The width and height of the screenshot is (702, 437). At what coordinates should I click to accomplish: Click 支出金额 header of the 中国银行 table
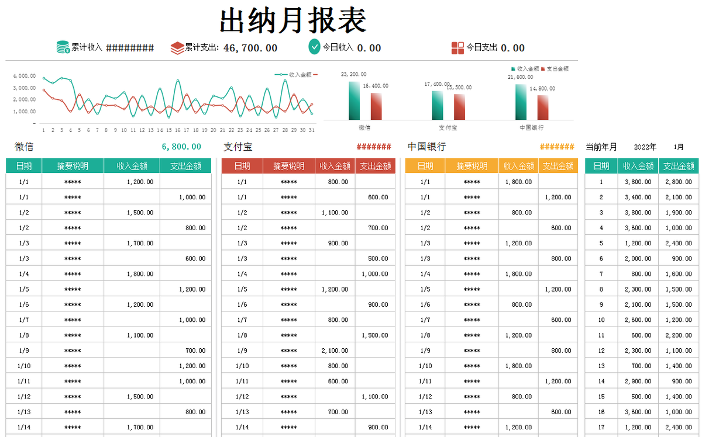click(x=558, y=166)
